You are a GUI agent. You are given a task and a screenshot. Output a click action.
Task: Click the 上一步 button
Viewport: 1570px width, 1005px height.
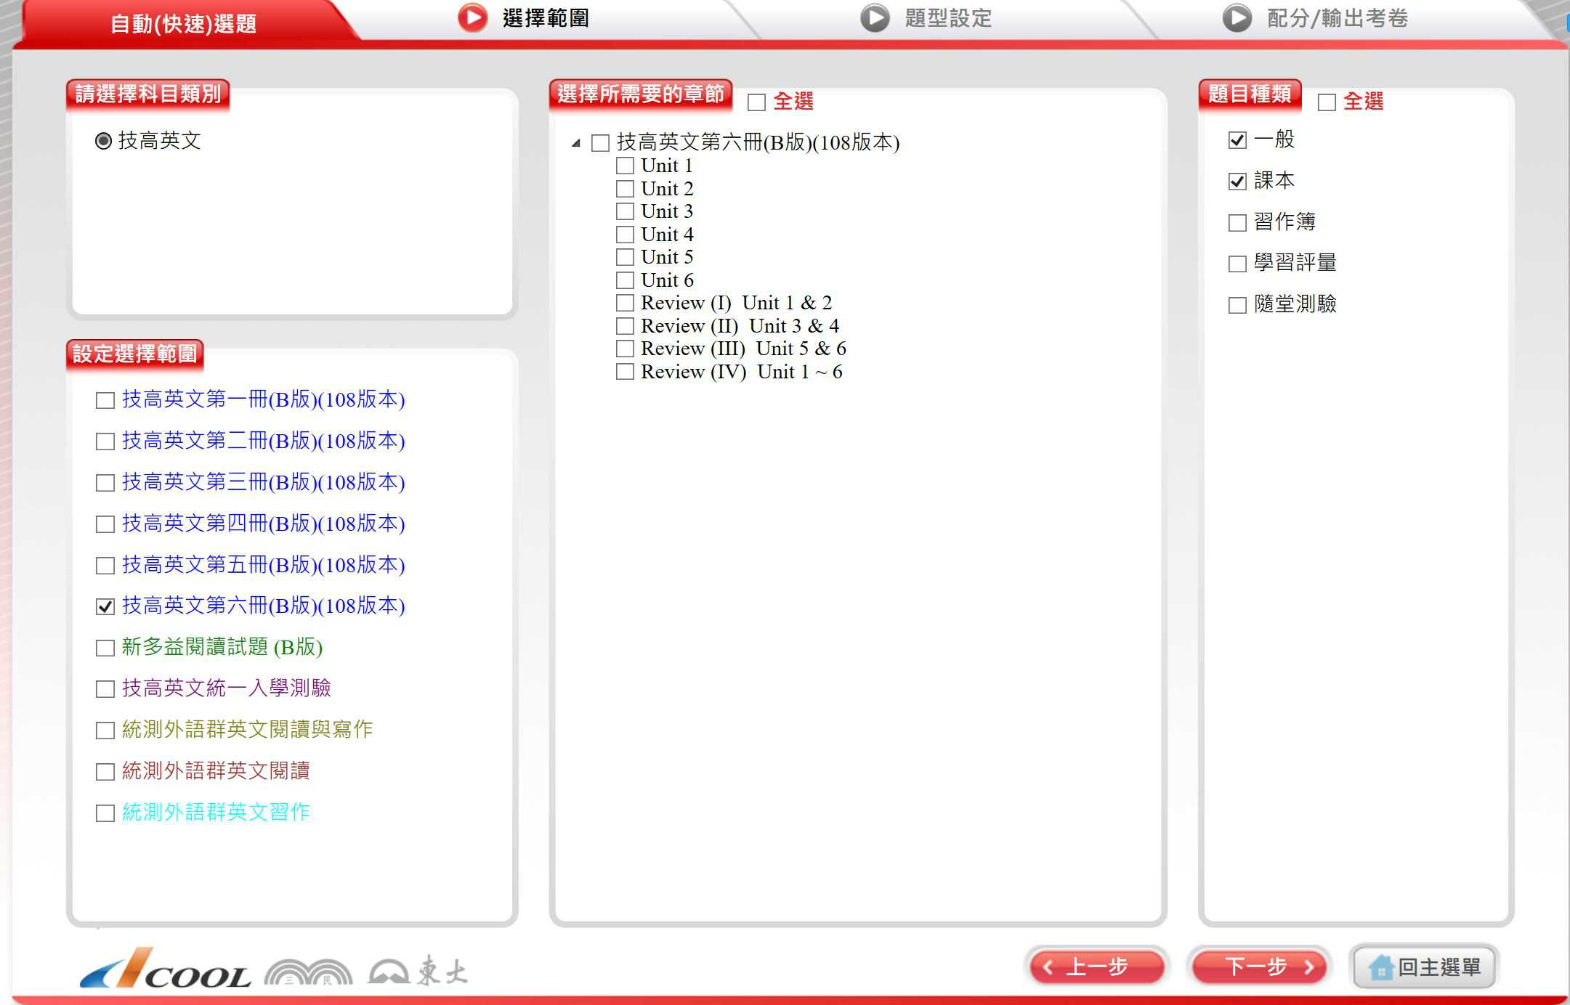1097,967
